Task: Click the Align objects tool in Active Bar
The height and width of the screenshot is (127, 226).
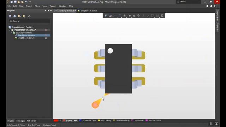Action: (125, 16)
